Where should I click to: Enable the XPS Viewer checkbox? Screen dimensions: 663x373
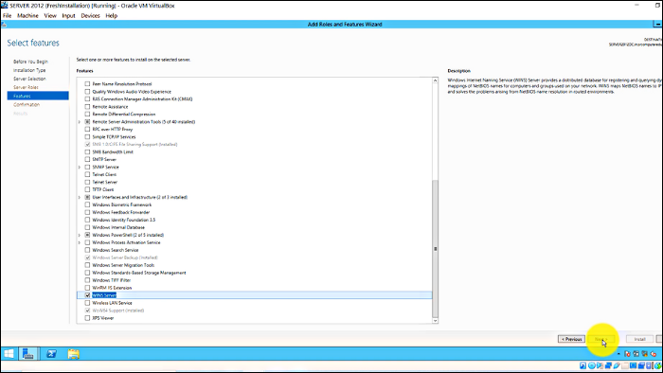[x=87, y=318]
